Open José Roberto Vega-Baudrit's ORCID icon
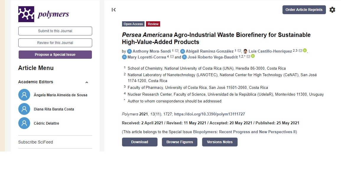The image size is (341, 194). 253,56
